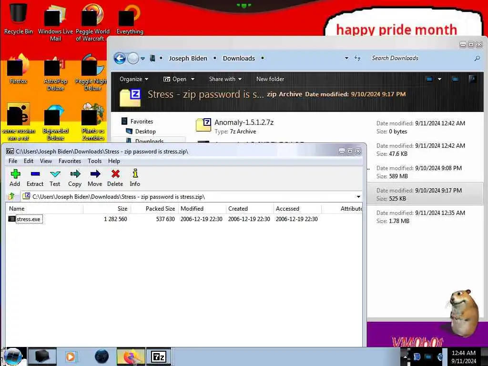The width and height of the screenshot is (488, 366).
Task: Open 'some russian ran a rat' desktop icon
Action: [x=19, y=122]
